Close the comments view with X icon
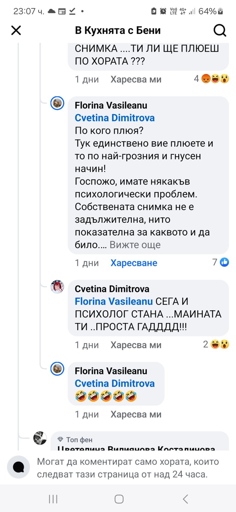Image resolution: width=236 pixels, height=512 pixels. (16, 30)
